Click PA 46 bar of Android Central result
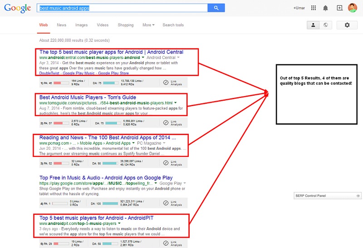The width and height of the screenshot is (363, 248). pos(61,83)
